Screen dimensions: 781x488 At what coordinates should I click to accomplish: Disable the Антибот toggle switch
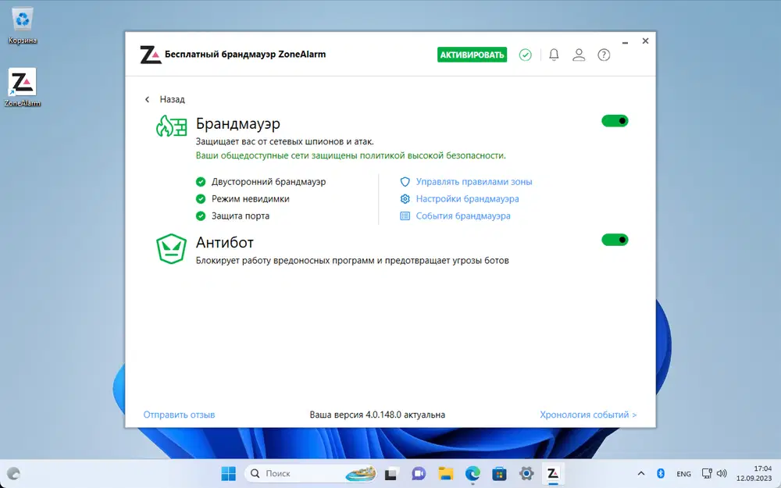coord(615,240)
